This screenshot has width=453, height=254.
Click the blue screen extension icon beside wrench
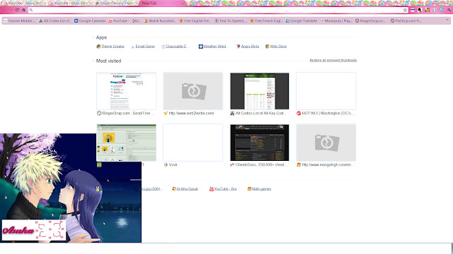(442, 10)
